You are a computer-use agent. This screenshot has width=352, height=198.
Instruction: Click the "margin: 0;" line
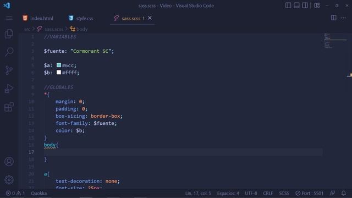(x=70, y=101)
